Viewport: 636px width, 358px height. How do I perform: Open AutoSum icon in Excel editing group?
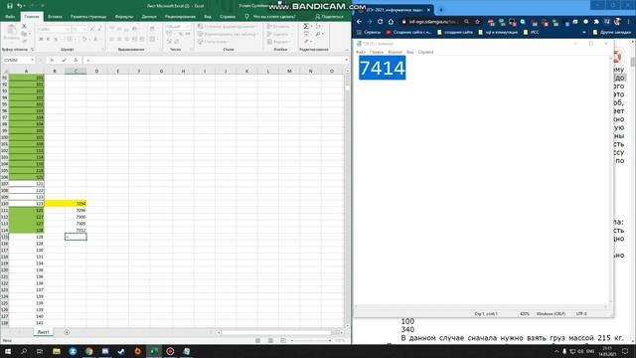(306, 26)
